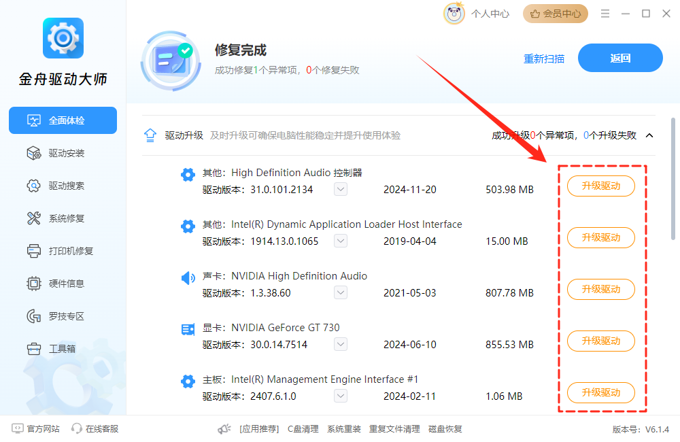Click the 声卡 speaker icon
The height and width of the screenshot is (442, 680).
(188, 277)
